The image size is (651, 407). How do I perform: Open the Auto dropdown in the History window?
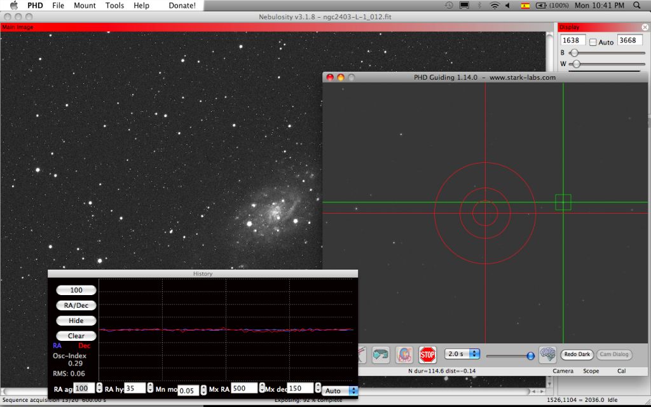point(339,390)
